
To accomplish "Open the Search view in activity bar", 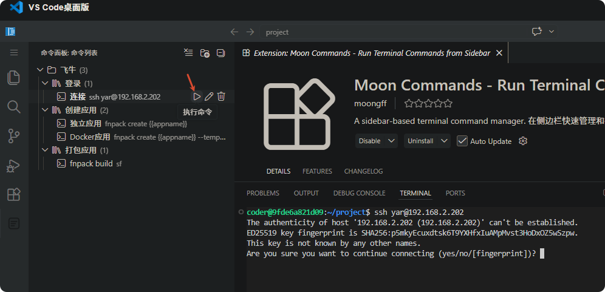I will tap(14, 107).
